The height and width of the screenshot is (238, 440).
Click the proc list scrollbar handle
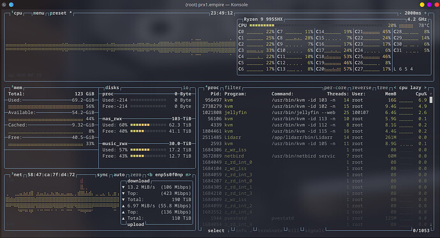tap(431, 100)
